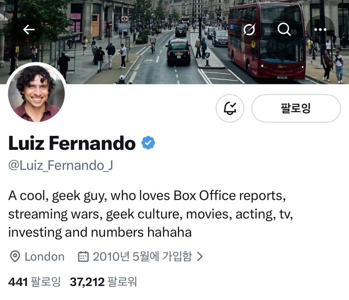Screen dimensions: 349x300
Task: Expand the chevron after the join date
Action: pyautogui.click(x=200, y=257)
